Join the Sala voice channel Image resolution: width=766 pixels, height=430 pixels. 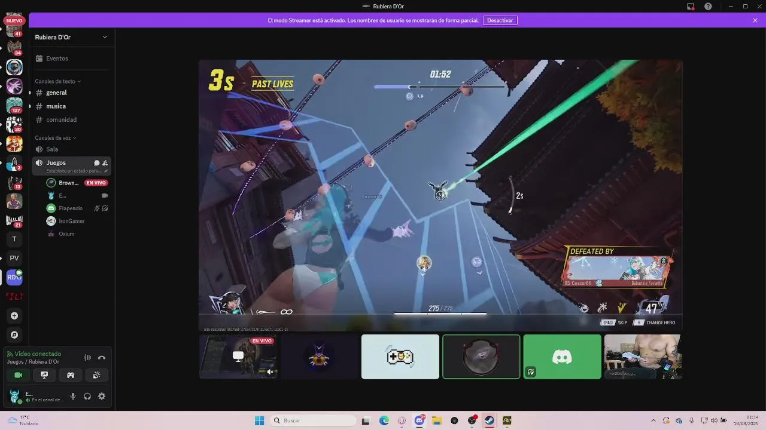tap(72, 149)
